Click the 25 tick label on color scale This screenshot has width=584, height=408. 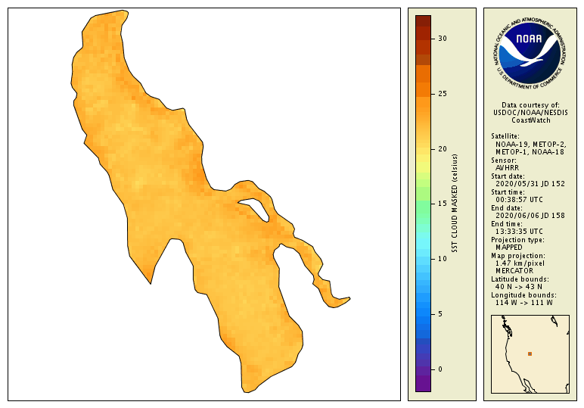tap(442, 94)
